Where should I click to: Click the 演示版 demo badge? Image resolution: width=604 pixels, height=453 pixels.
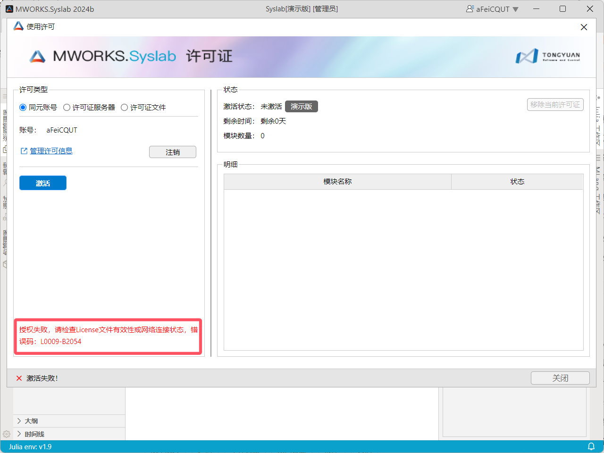pyautogui.click(x=302, y=107)
